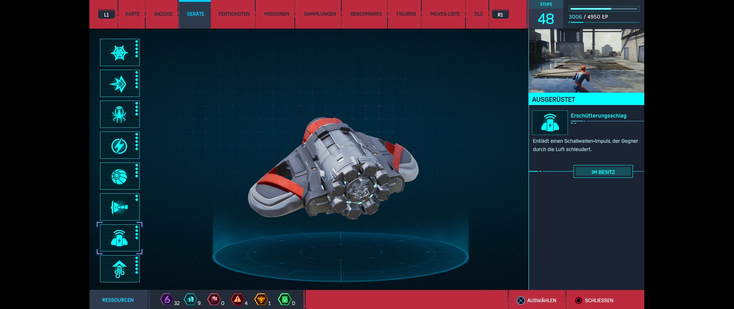This screenshot has height=309, width=734.
Task: Click the AUSGERÜSTET status header
Action: tap(586, 99)
